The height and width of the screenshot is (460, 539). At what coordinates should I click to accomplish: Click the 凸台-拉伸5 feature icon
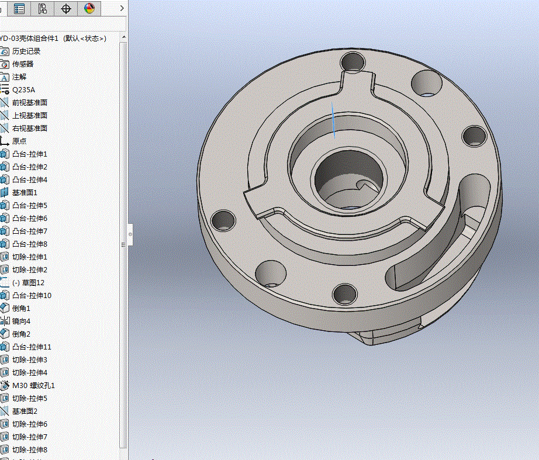[5, 206]
